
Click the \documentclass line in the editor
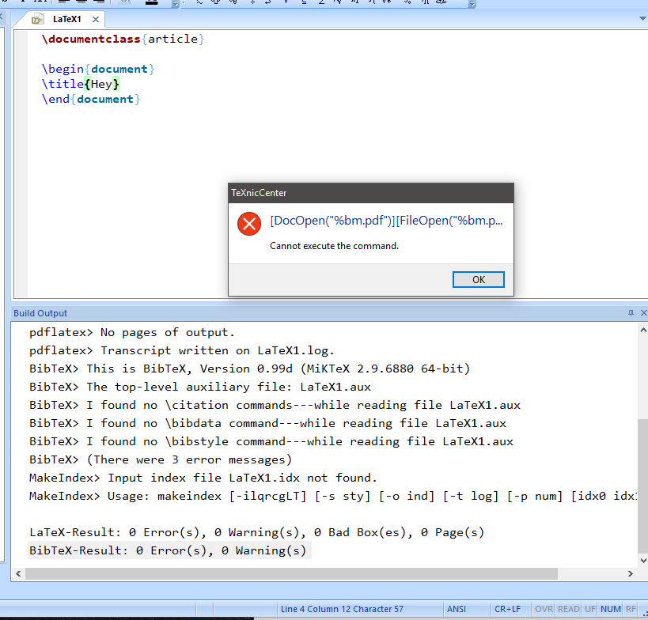click(x=123, y=39)
